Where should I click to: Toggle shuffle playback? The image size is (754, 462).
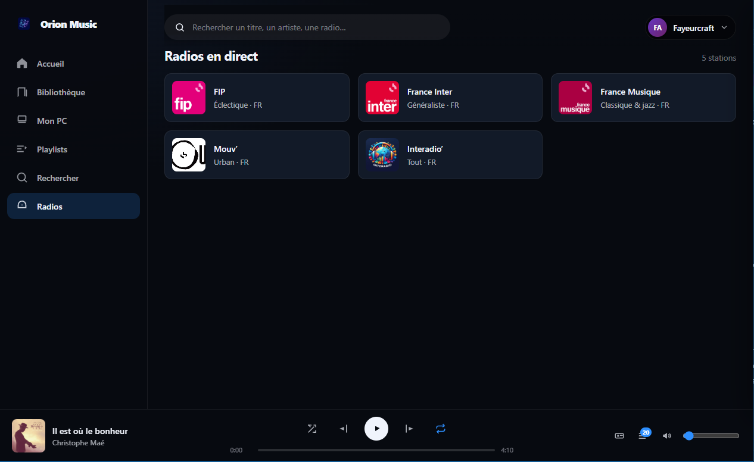(x=312, y=429)
